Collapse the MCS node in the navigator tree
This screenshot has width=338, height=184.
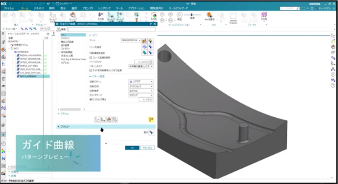[x=10, y=49]
